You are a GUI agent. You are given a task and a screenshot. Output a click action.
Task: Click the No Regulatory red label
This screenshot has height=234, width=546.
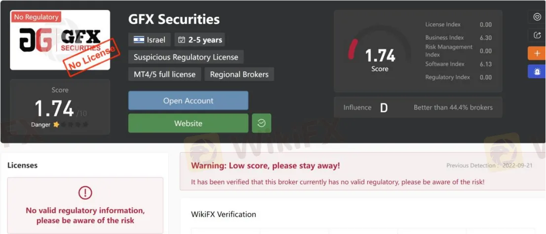coord(36,17)
